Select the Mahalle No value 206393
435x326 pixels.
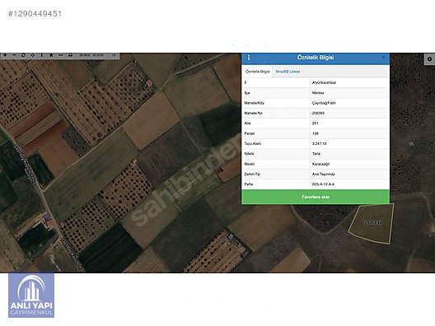tap(318, 113)
